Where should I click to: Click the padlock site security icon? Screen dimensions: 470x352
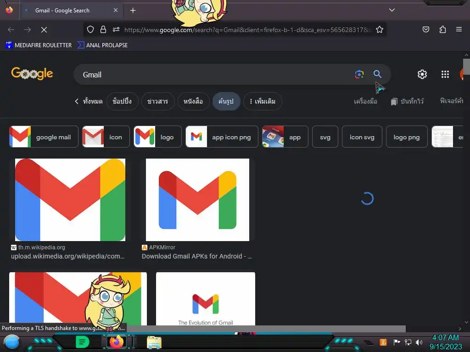click(103, 29)
